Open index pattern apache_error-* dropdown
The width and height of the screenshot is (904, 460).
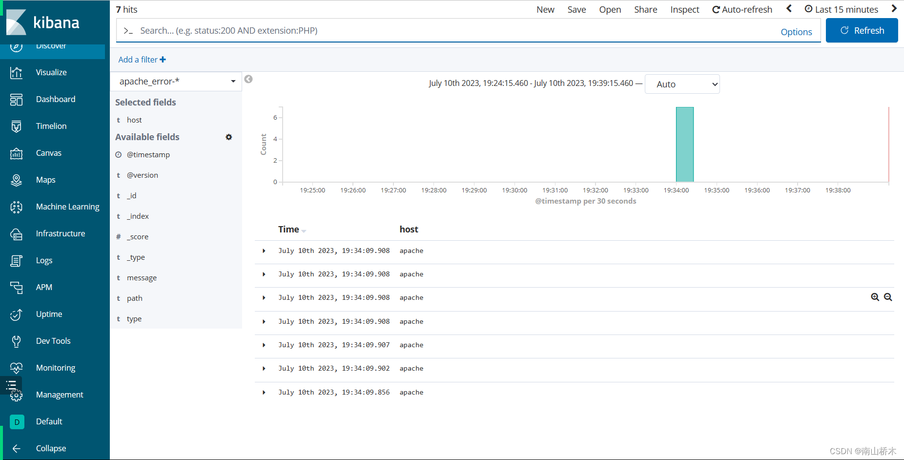[176, 82]
